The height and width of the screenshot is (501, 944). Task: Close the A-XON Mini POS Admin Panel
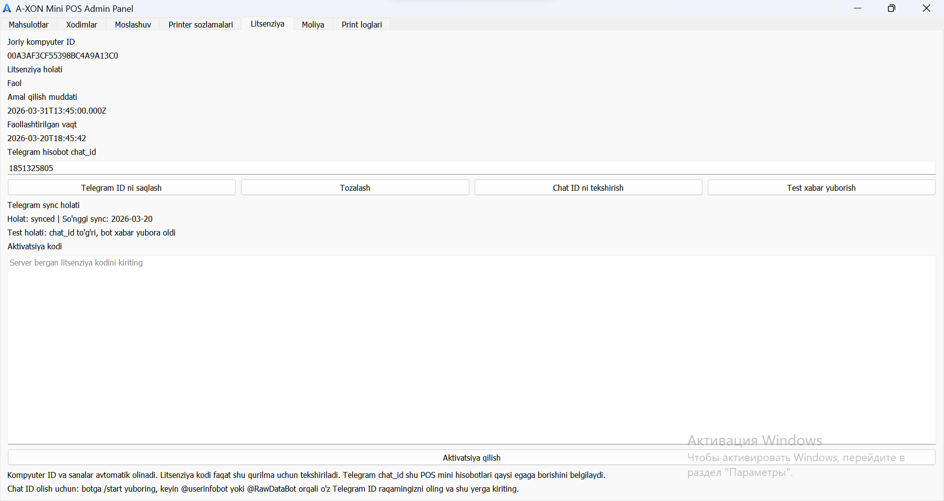click(x=926, y=8)
